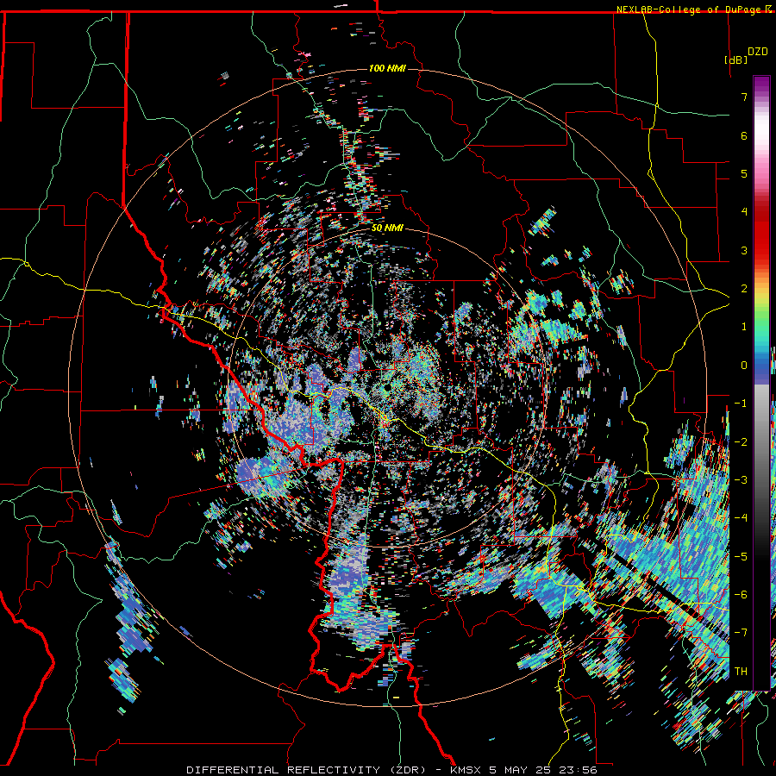Click the 1 value on color scale
Image resolution: width=776 pixels, height=776 pixels.
tap(744, 327)
